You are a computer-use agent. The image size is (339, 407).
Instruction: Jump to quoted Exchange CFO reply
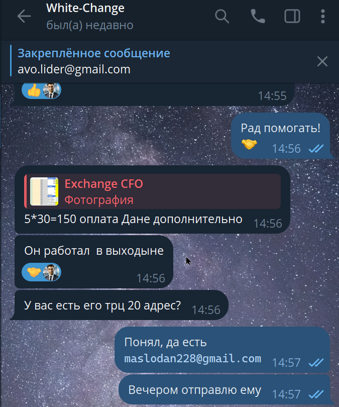click(x=153, y=191)
